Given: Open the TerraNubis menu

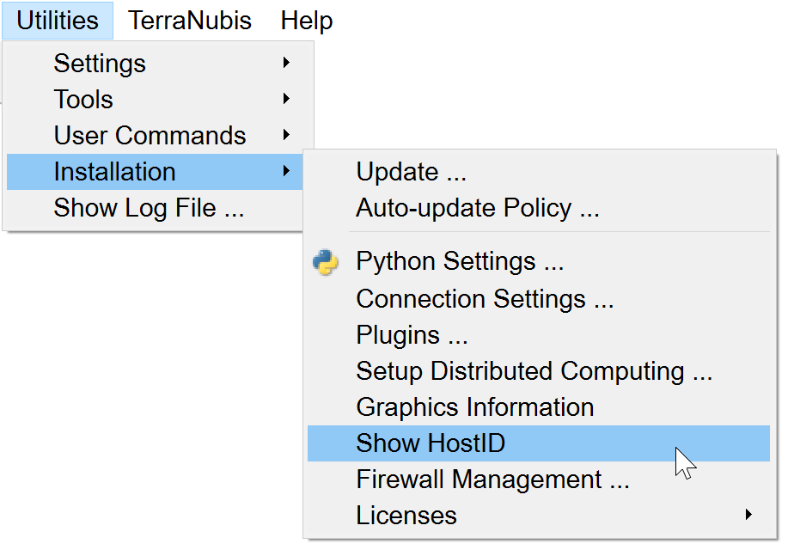Looking at the screenshot, I should [190, 21].
